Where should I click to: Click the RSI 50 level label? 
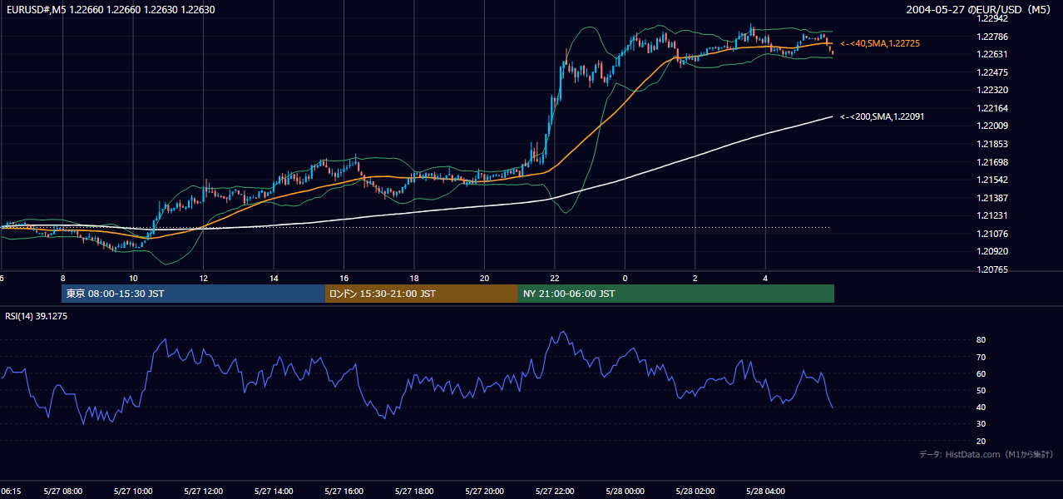click(981, 390)
